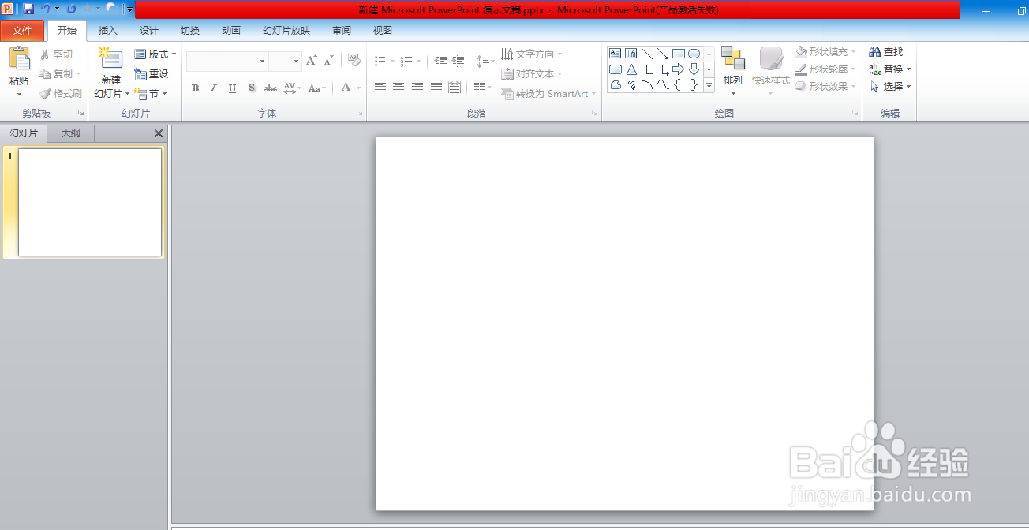The width and height of the screenshot is (1029, 530).
Task: Open the Format Shape launcher in 绘图 group
Action: point(855,114)
